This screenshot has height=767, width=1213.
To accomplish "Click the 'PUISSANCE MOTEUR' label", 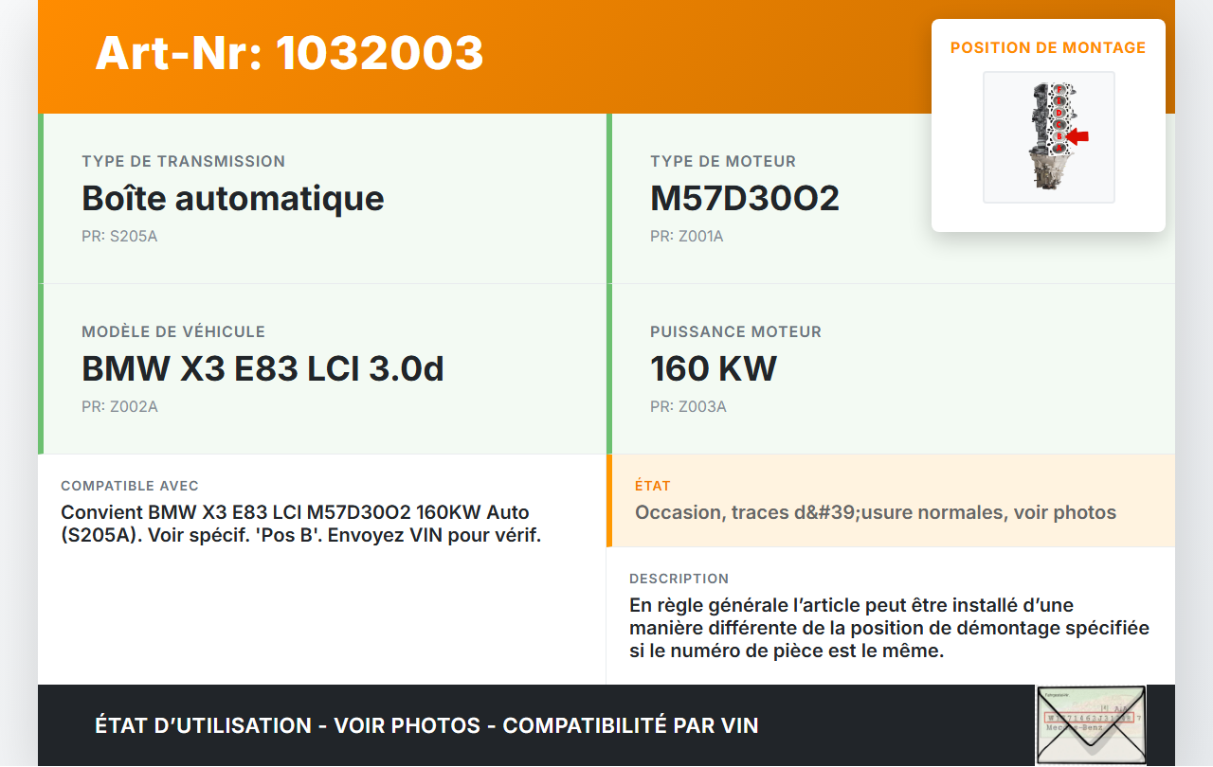I will click(735, 332).
